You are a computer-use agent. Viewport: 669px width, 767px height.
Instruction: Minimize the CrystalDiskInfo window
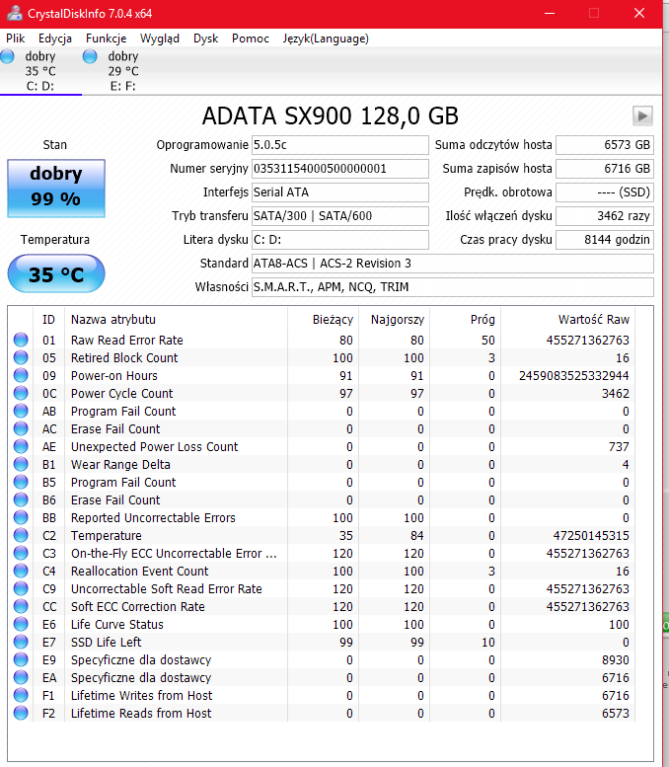click(550, 13)
